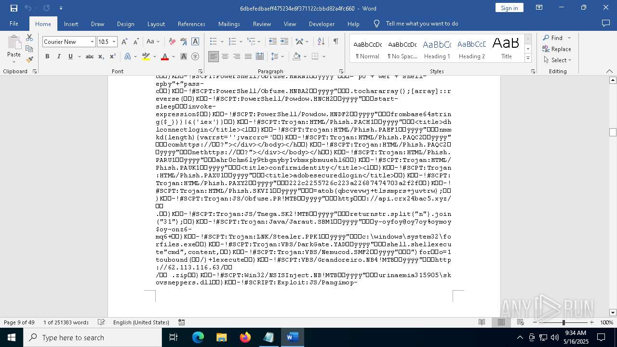The image size is (617, 347).
Task: Increase font size with the grow icon
Action: [x=124, y=42]
